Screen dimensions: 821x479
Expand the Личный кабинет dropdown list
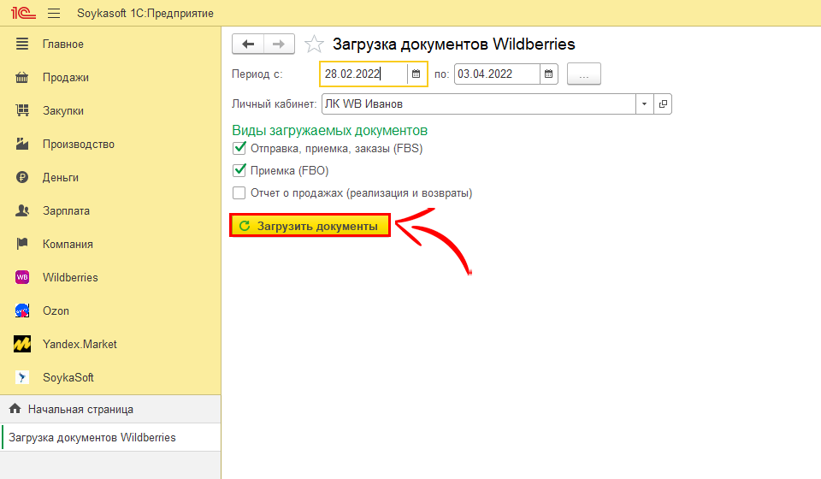(x=644, y=104)
